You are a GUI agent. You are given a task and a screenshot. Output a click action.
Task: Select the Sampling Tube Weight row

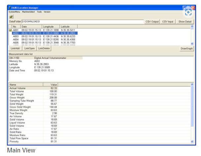click(33, 101)
